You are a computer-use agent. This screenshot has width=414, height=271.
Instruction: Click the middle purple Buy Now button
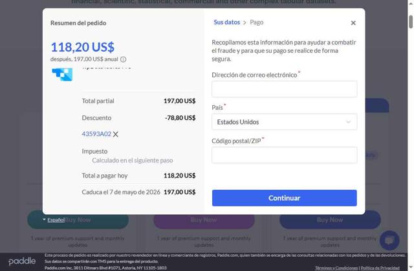(204, 221)
